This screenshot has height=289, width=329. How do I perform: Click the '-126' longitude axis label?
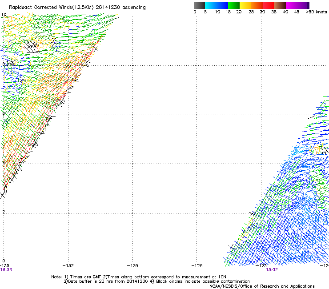197,266
